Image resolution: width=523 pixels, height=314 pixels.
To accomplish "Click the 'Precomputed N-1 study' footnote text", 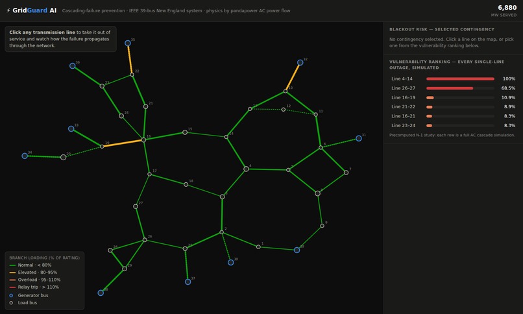I will 452,135.
